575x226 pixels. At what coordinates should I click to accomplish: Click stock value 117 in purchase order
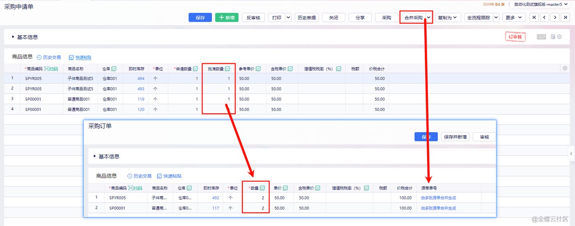click(216, 208)
